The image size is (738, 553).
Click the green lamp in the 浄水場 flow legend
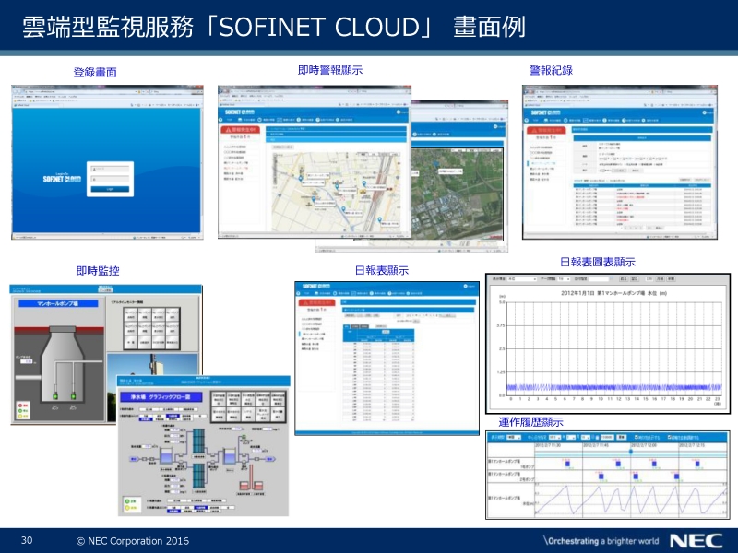tap(127, 501)
